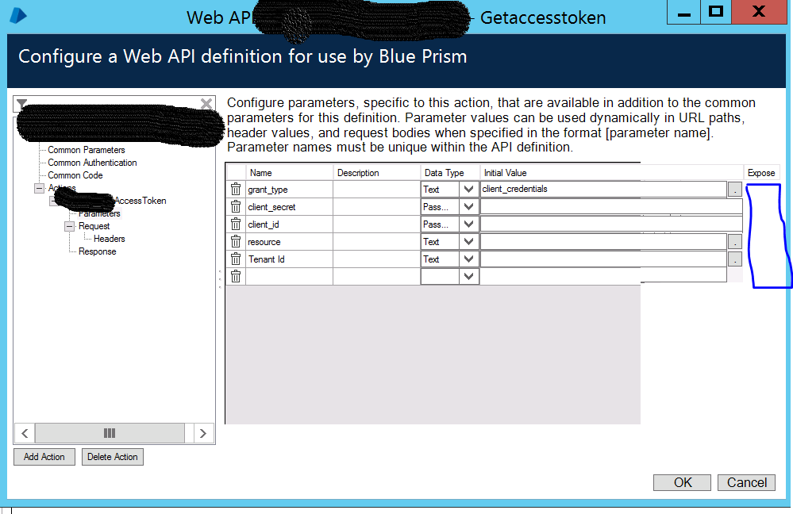This screenshot has width=793, height=514.
Task: Click the client_secret name cell
Action: (x=289, y=206)
